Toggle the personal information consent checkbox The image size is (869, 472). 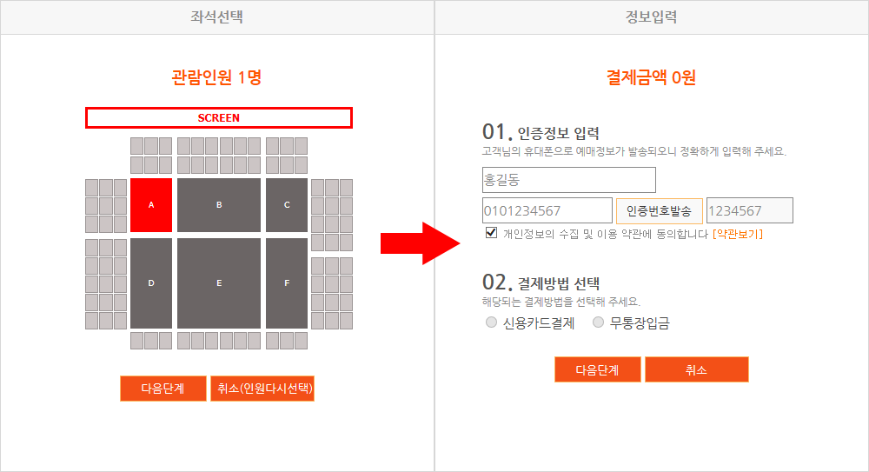click(491, 232)
